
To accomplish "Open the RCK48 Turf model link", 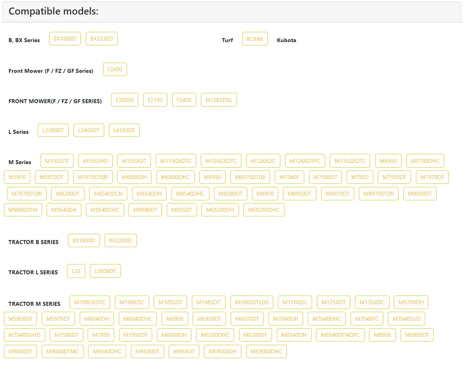I will [x=255, y=39].
